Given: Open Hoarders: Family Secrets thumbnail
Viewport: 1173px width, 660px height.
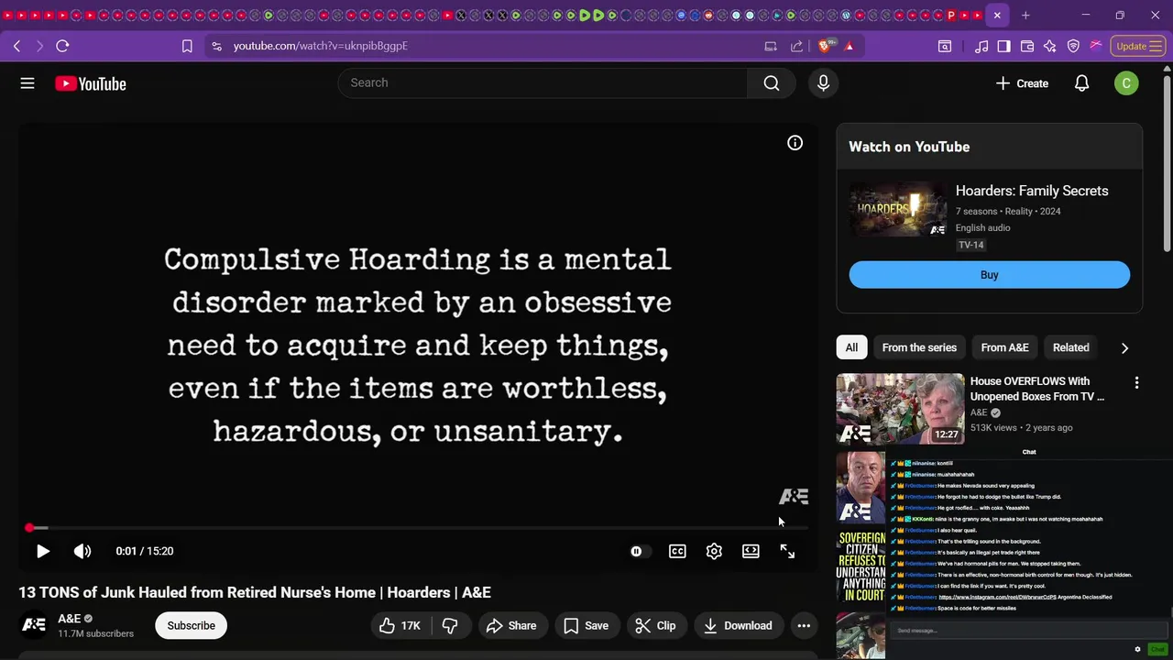Looking at the screenshot, I should tap(898, 210).
